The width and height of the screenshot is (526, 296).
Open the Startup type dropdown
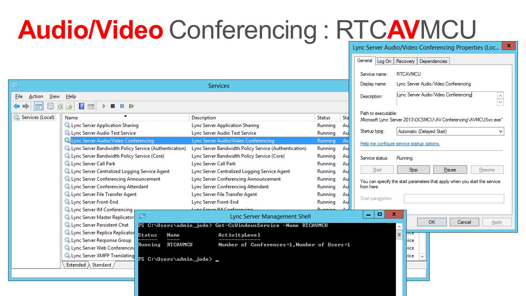click(x=450, y=131)
